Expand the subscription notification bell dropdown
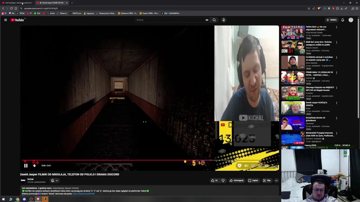The image size is (360, 202). point(55,181)
